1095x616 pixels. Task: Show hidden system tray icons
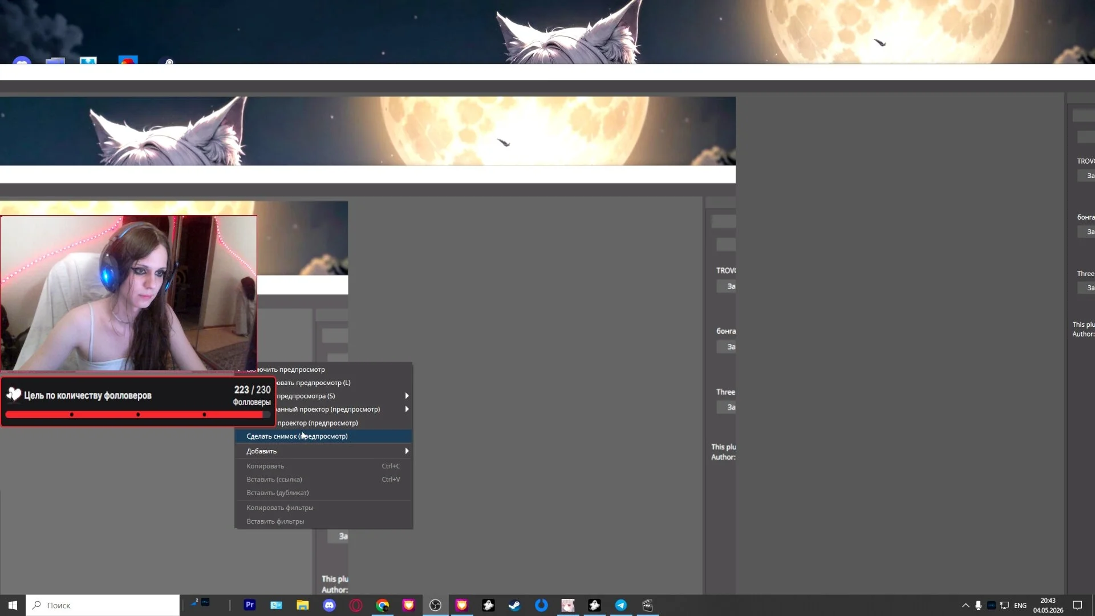[x=966, y=605]
